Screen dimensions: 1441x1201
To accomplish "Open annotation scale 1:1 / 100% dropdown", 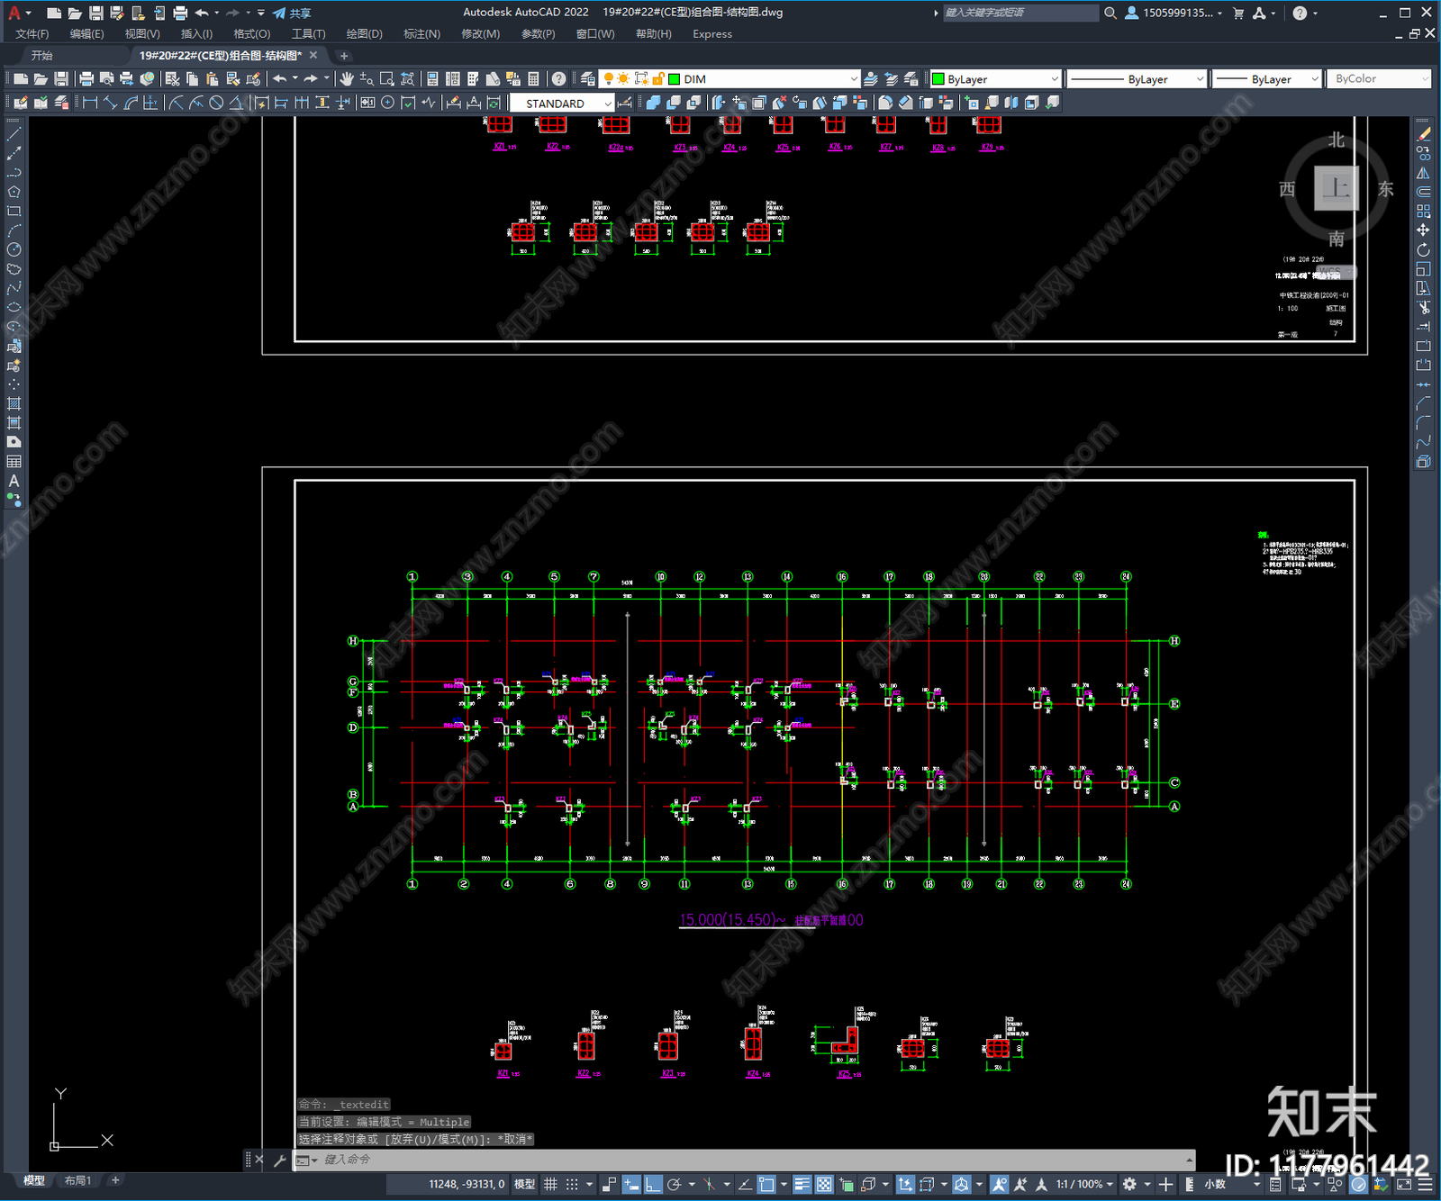I will (x=1084, y=1184).
